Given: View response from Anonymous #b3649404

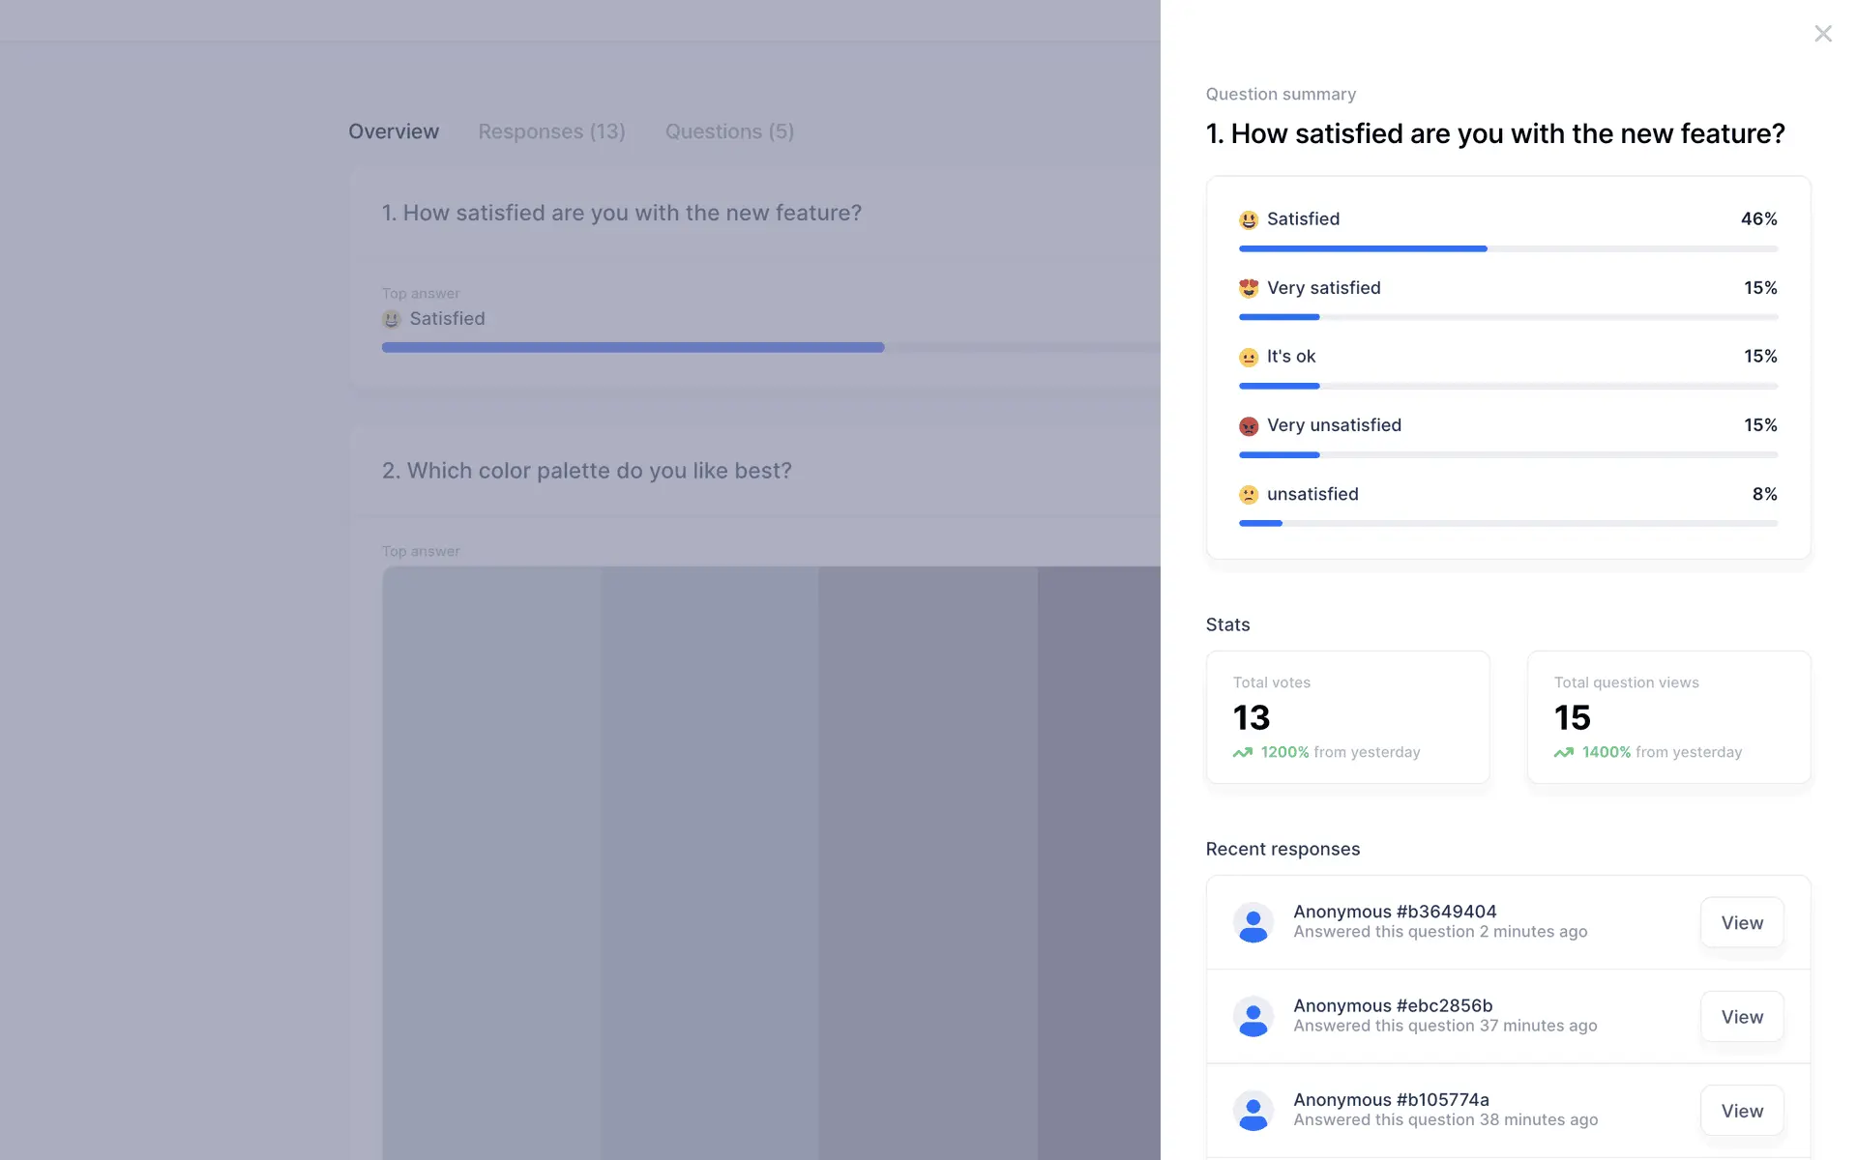Looking at the screenshot, I should [x=1742, y=923].
